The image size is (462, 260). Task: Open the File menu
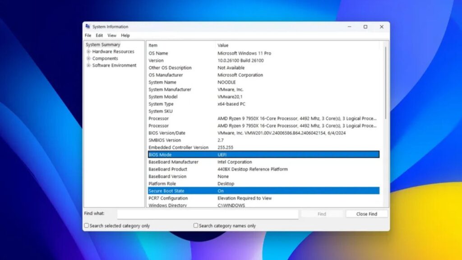tap(88, 35)
